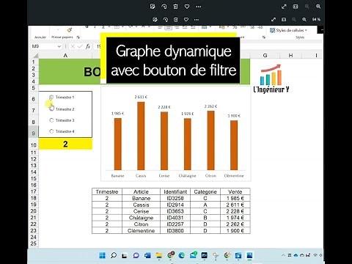Click the delete trash icon in the top Photos toolbar row
Viewport: 352px width, 264px height.
[x=175, y=7]
